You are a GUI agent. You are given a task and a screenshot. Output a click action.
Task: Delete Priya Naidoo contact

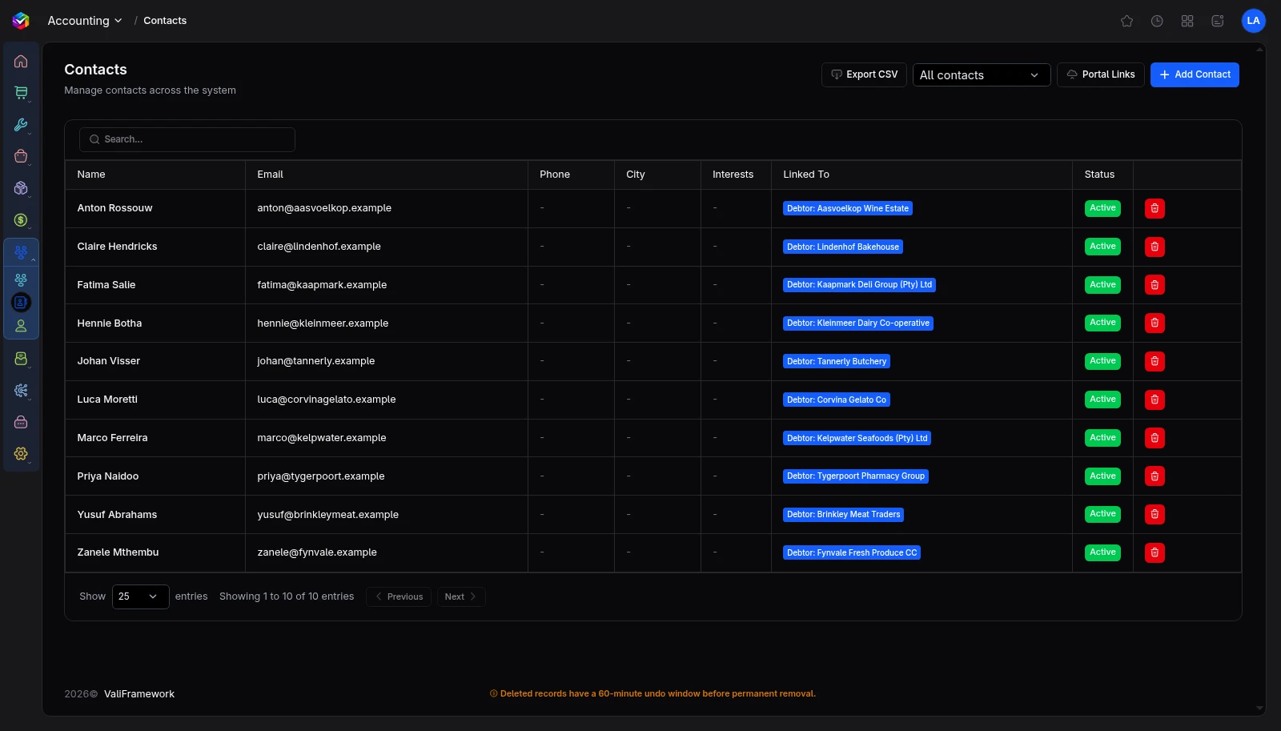click(1155, 476)
